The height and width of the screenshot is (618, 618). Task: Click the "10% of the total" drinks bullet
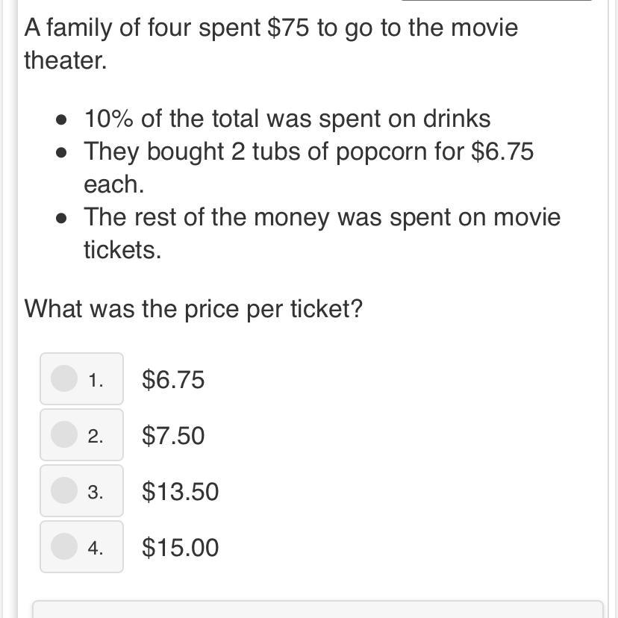287,119
